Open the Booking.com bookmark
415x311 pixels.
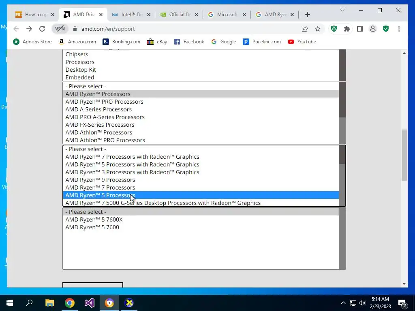coord(122,42)
